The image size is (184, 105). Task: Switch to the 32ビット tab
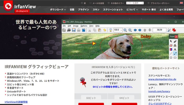point(91,98)
